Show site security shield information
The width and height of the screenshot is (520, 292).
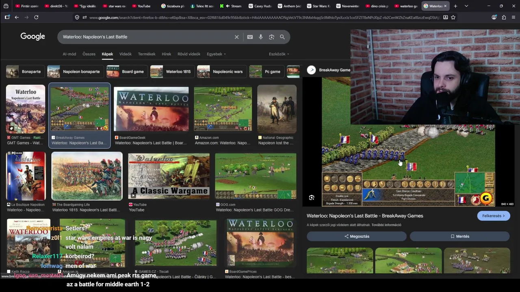tap(77, 17)
